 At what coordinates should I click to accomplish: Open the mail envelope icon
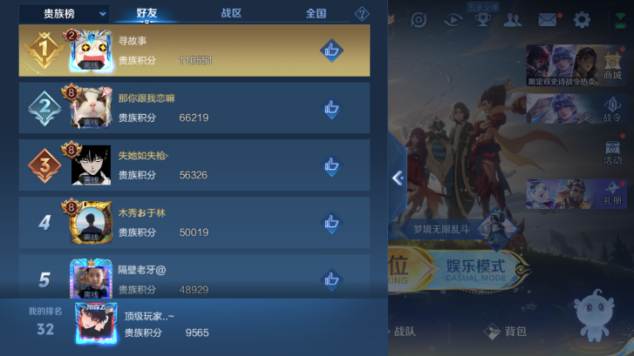tap(548, 19)
